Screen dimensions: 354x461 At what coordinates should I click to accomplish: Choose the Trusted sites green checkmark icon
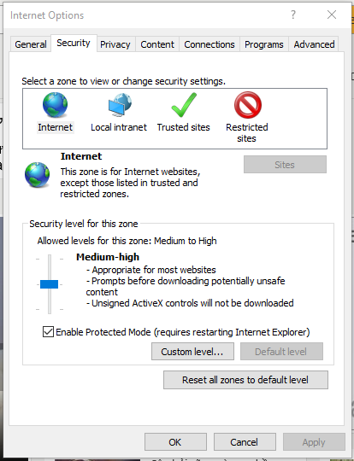coord(184,105)
